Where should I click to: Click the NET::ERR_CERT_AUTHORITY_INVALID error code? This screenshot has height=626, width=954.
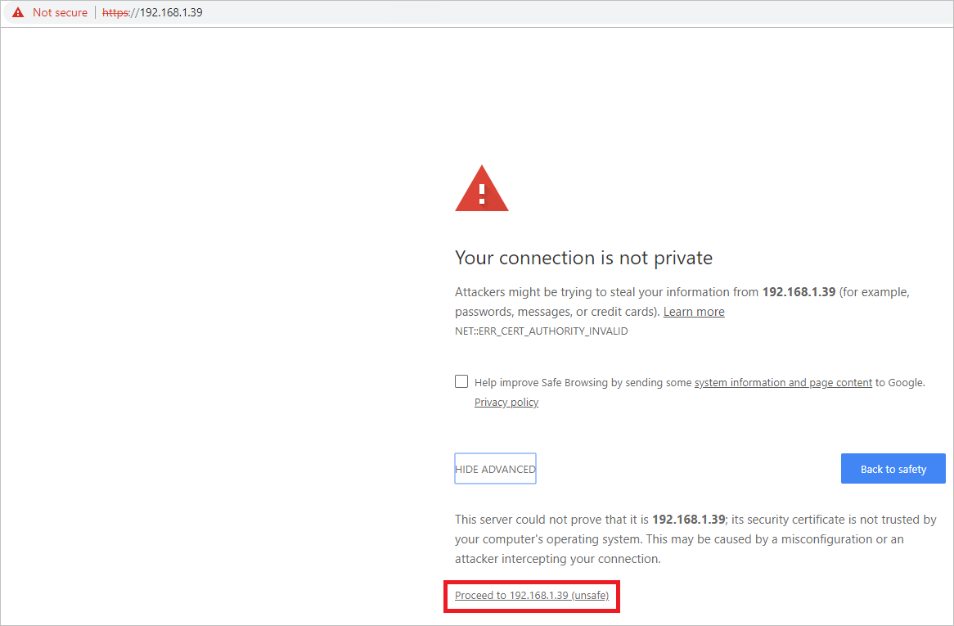coord(542,331)
